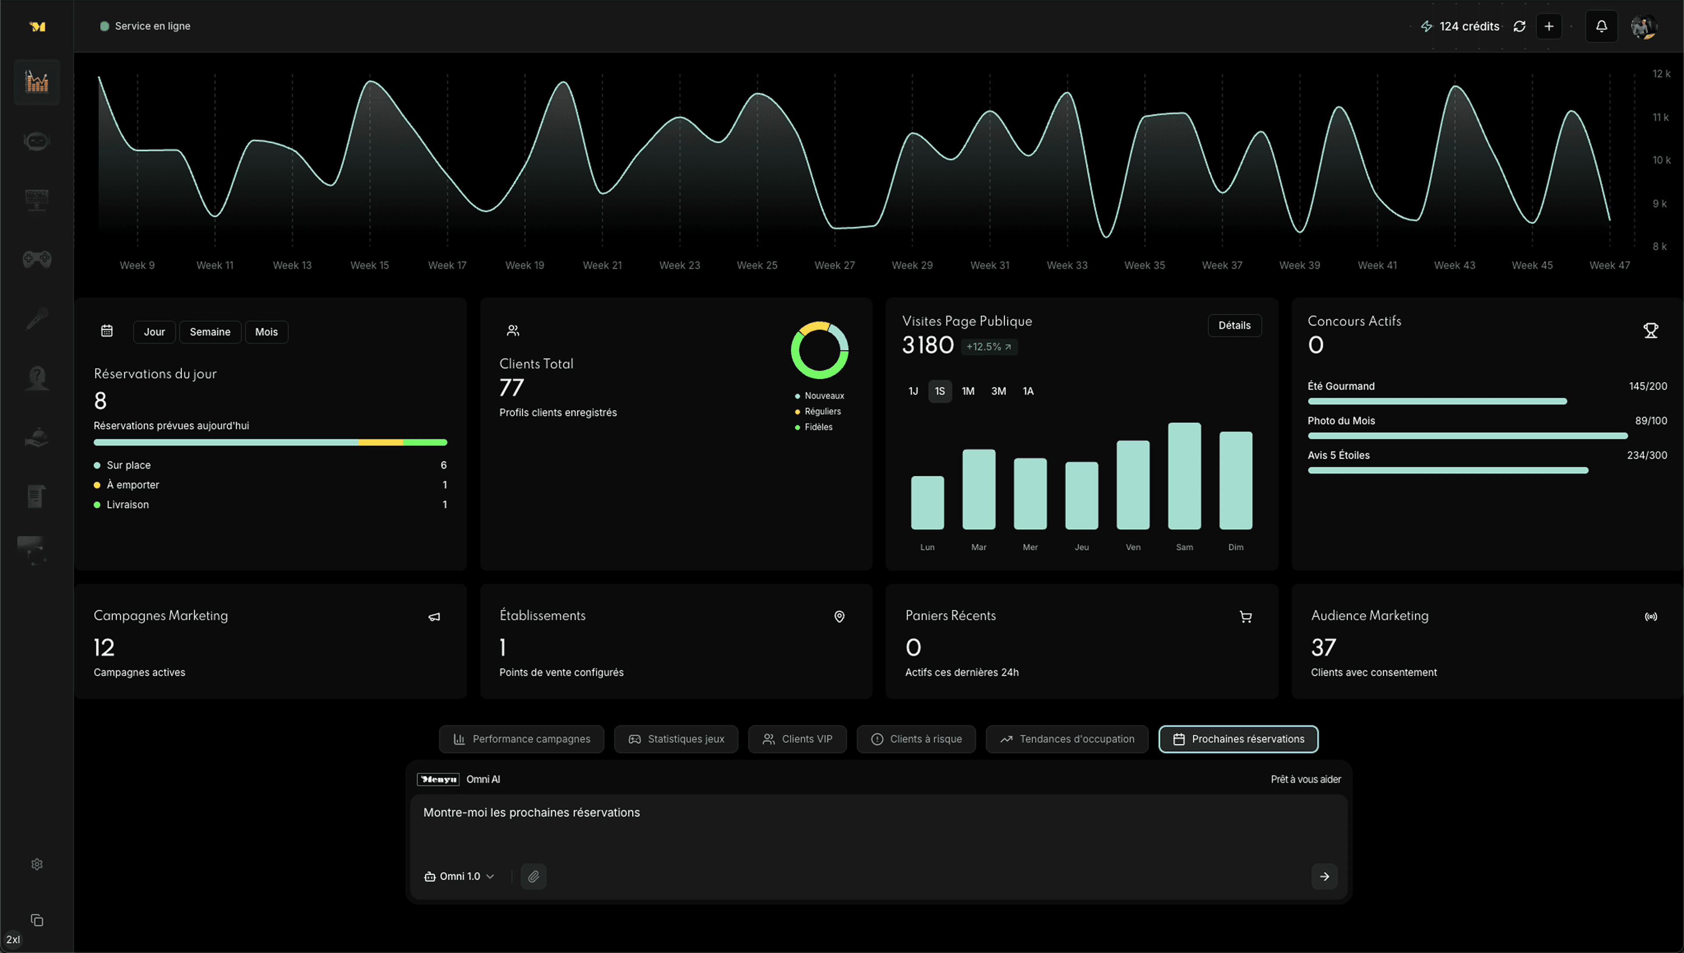Viewport: 1684px width, 953px height.
Task: Open the microphone tool in the sidebar
Action: coord(37,319)
